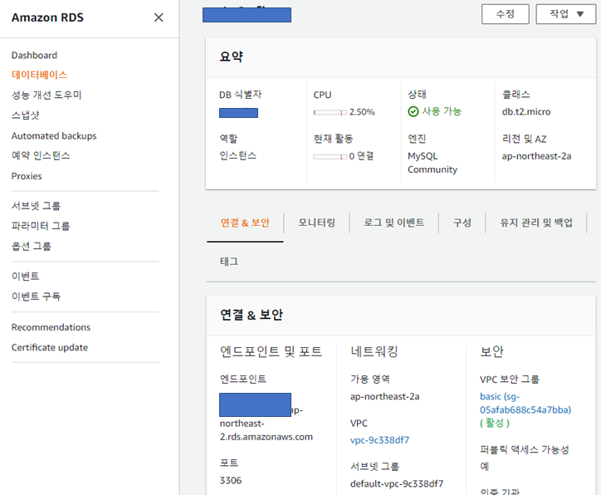Click the Amazon RDS sidebar title
601x495 pixels.
pos(47,17)
